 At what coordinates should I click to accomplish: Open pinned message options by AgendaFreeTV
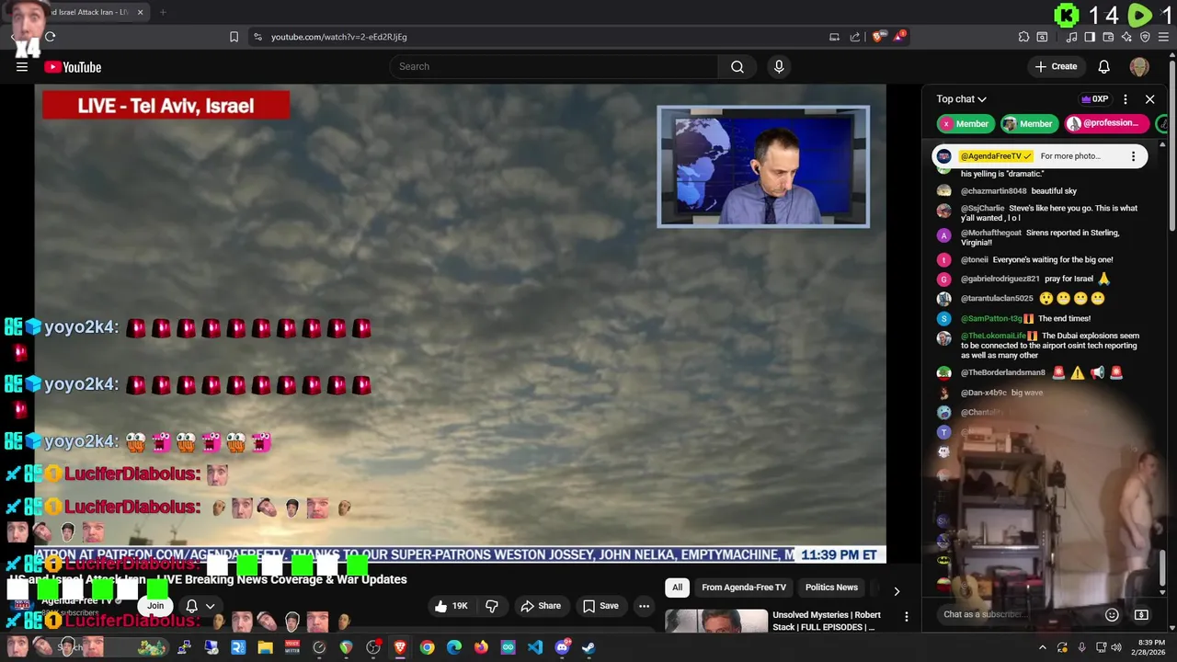(1133, 156)
